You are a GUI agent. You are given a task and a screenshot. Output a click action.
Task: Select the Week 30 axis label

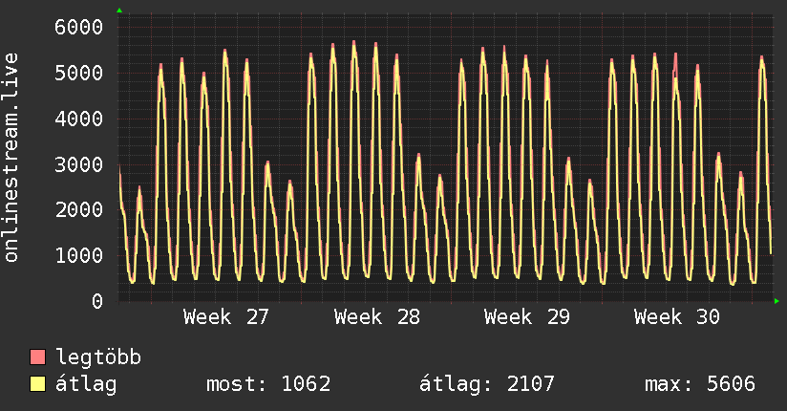(x=677, y=317)
